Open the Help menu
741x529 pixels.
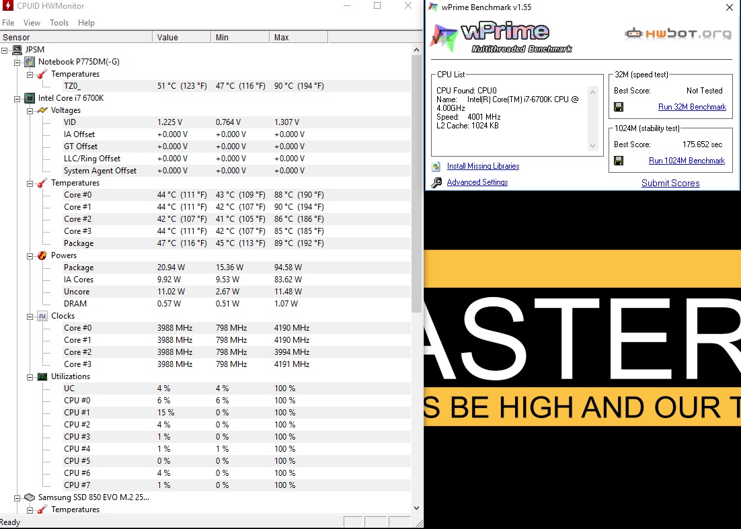(86, 23)
